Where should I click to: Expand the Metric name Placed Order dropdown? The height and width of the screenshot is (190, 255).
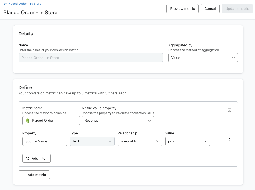[x=51, y=121]
